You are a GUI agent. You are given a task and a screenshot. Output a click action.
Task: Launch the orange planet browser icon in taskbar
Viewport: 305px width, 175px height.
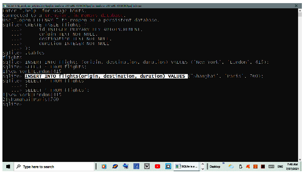click(x=115, y=166)
